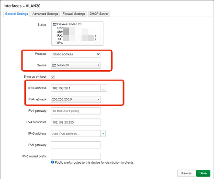Viewport: 214px width, 179px height.
Task: Click the bridge icon in Device dropdown
Action: click(54, 65)
